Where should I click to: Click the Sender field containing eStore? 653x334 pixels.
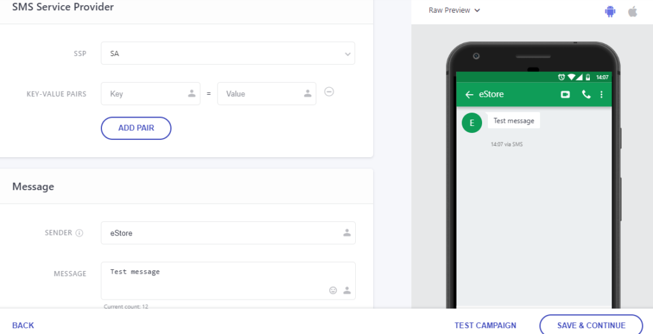tap(228, 233)
